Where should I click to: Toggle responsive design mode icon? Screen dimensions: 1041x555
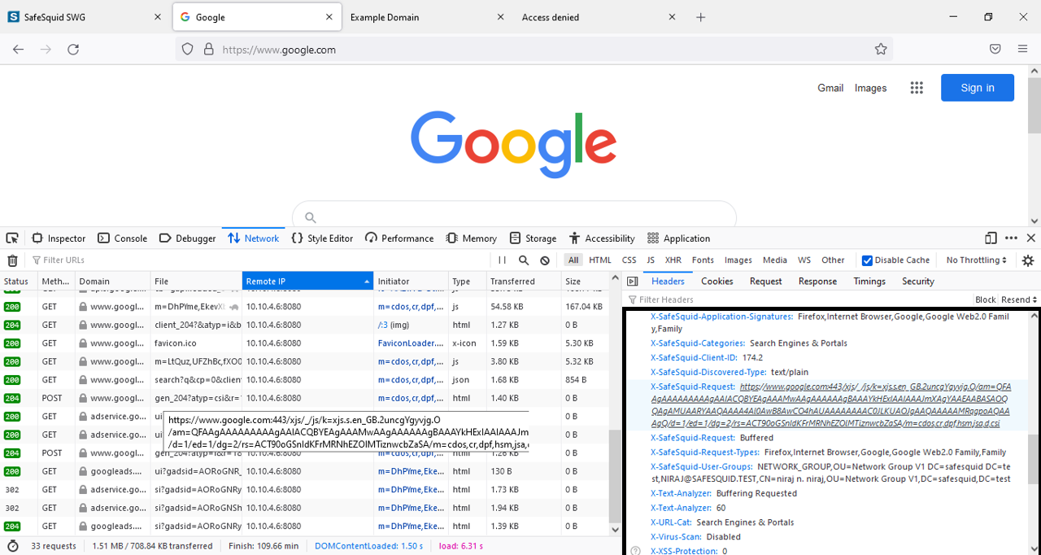991,238
